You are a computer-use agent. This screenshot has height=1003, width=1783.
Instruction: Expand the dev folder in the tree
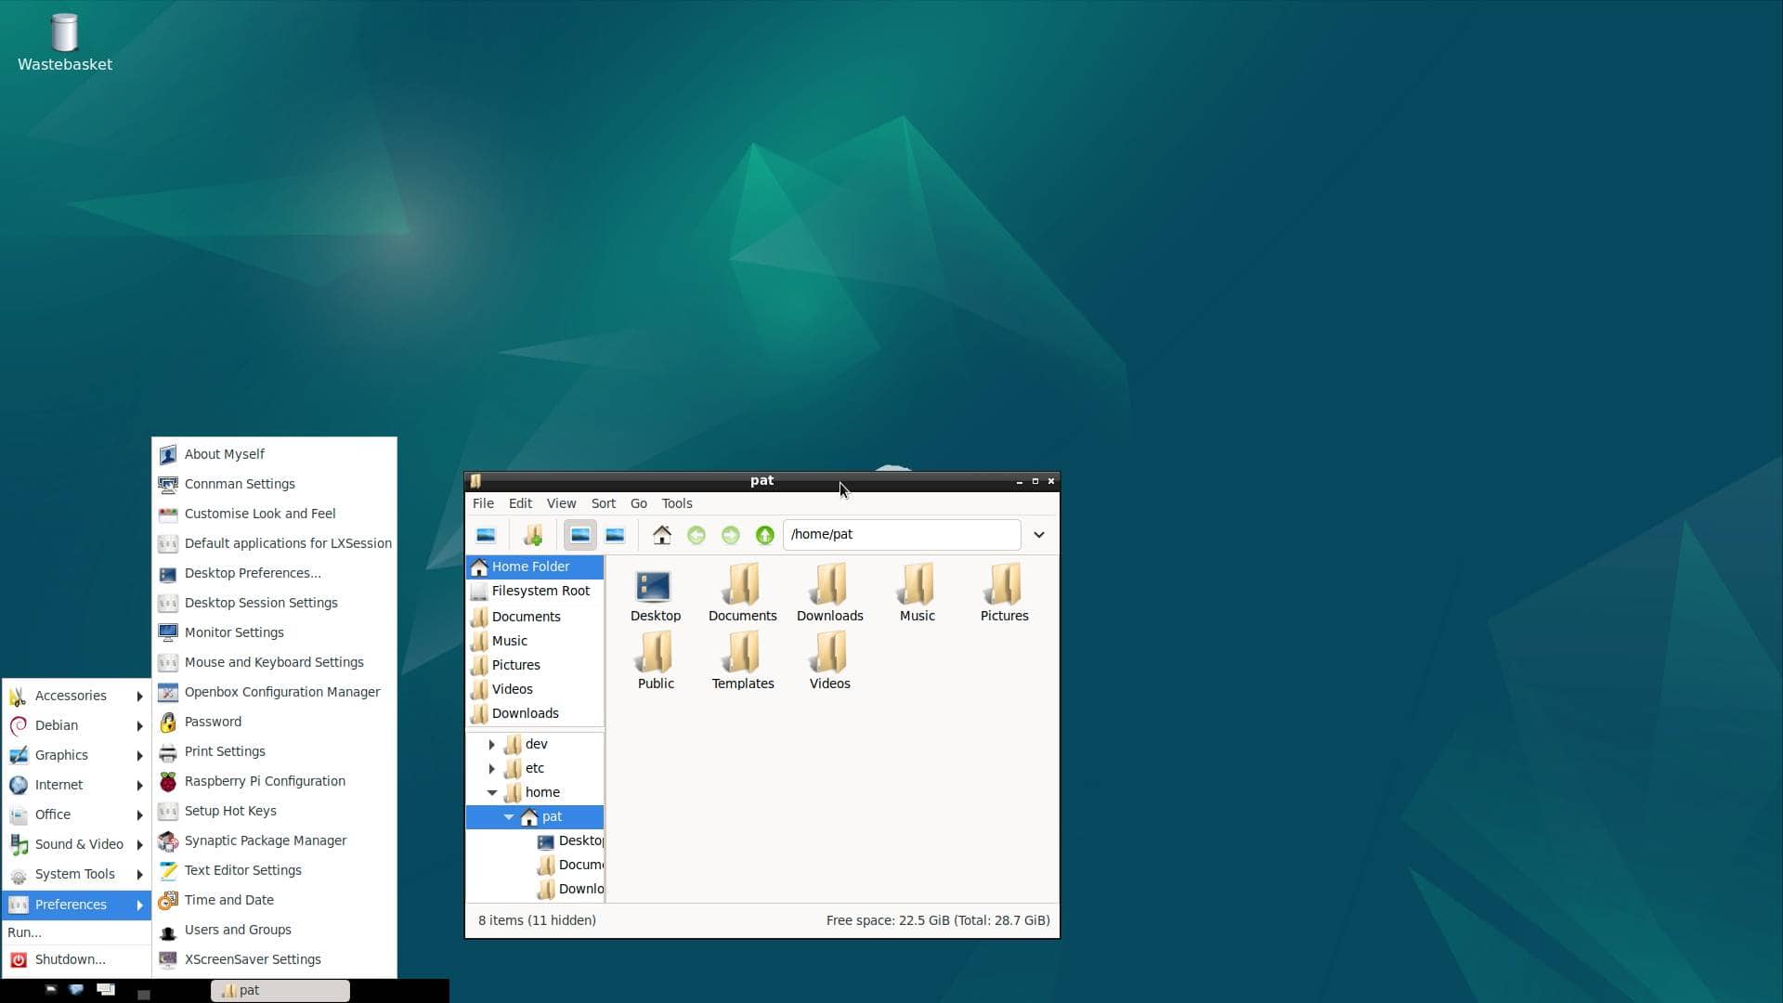(492, 744)
